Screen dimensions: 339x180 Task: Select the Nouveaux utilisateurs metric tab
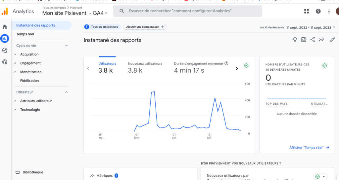pyautogui.click(x=145, y=67)
